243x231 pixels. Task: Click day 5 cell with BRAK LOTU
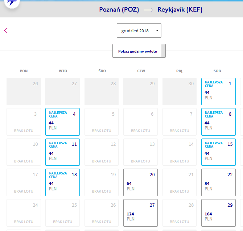pyautogui.click(x=102, y=122)
